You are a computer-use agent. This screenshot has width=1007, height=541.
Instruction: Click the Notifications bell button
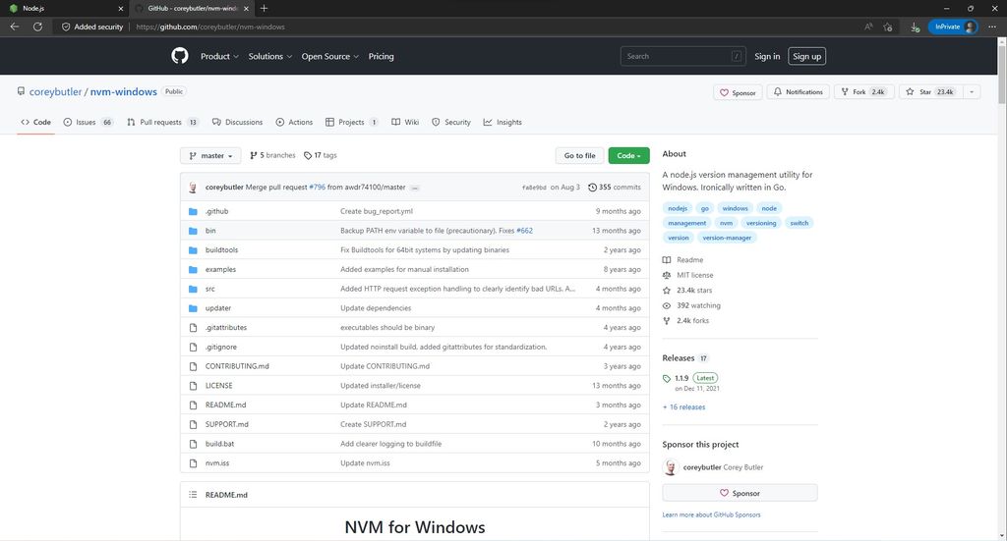(799, 92)
